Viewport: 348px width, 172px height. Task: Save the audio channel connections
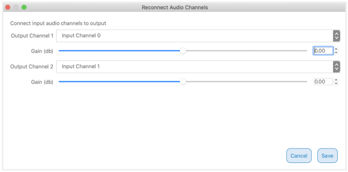pyautogui.click(x=327, y=156)
